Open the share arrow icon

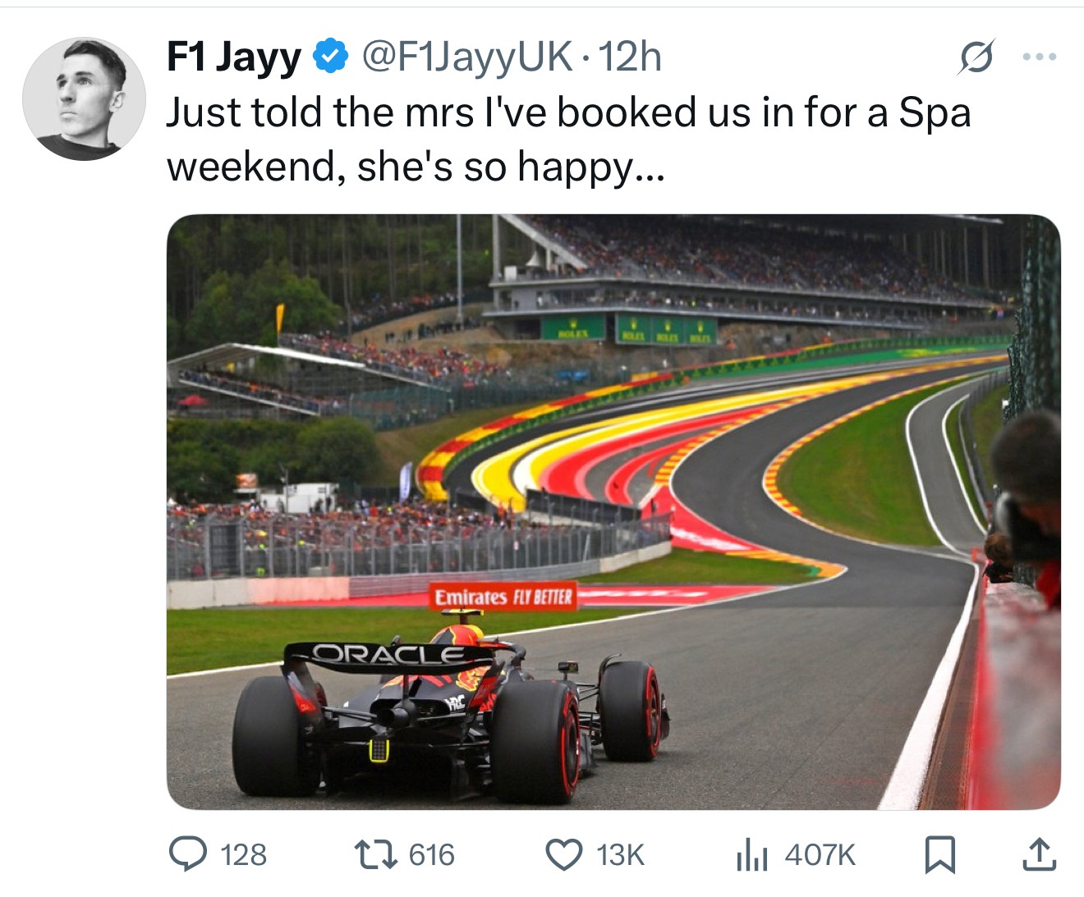click(1038, 854)
